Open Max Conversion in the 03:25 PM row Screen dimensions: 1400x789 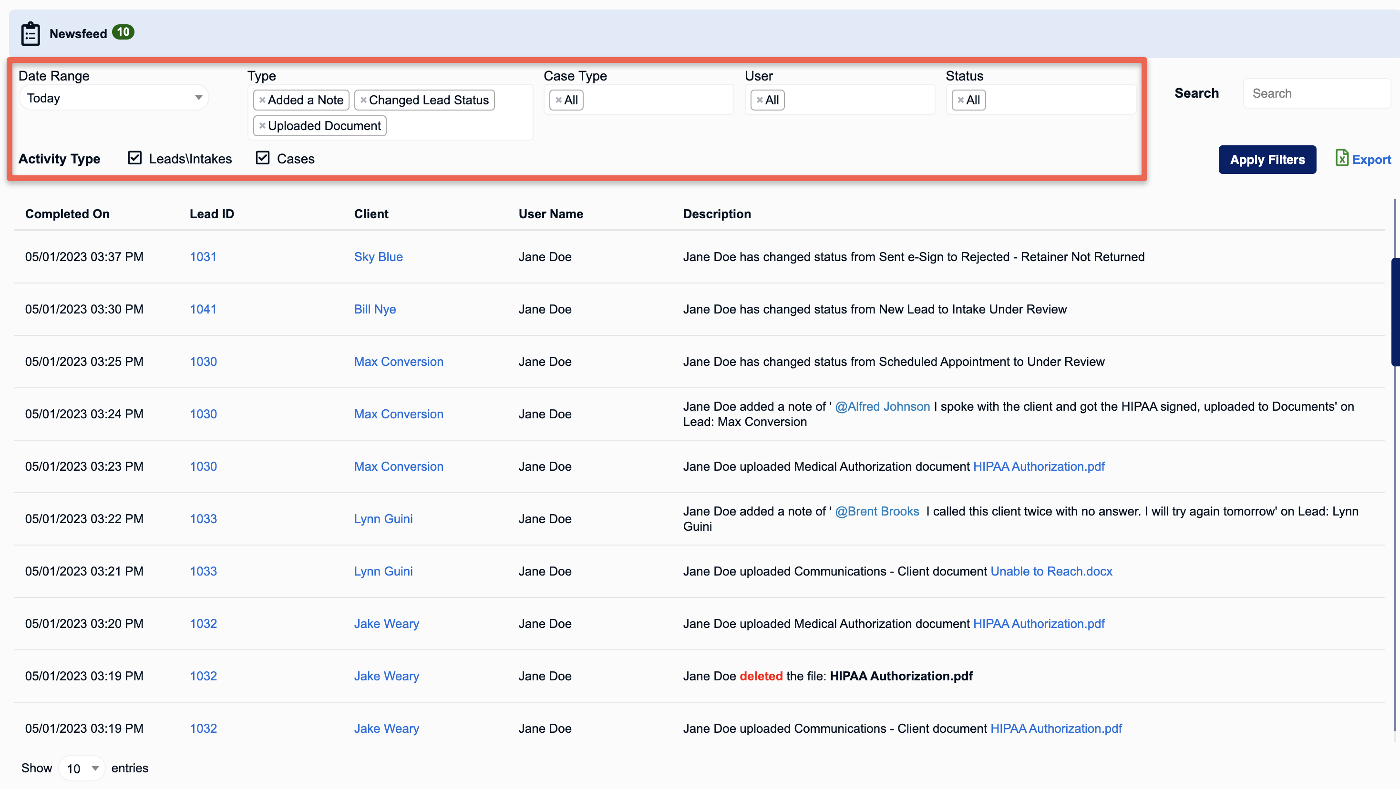[399, 362]
